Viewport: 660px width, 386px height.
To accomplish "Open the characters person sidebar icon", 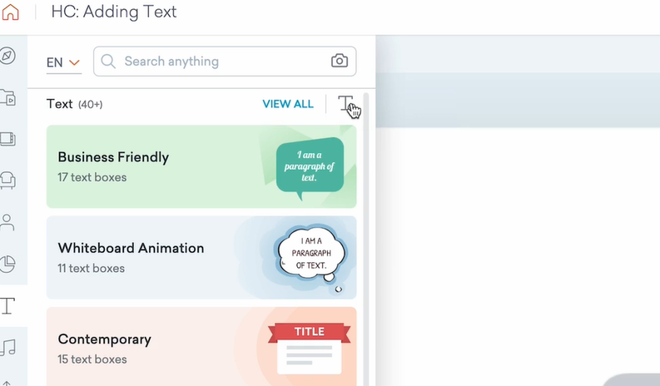I will pos(7,222).
